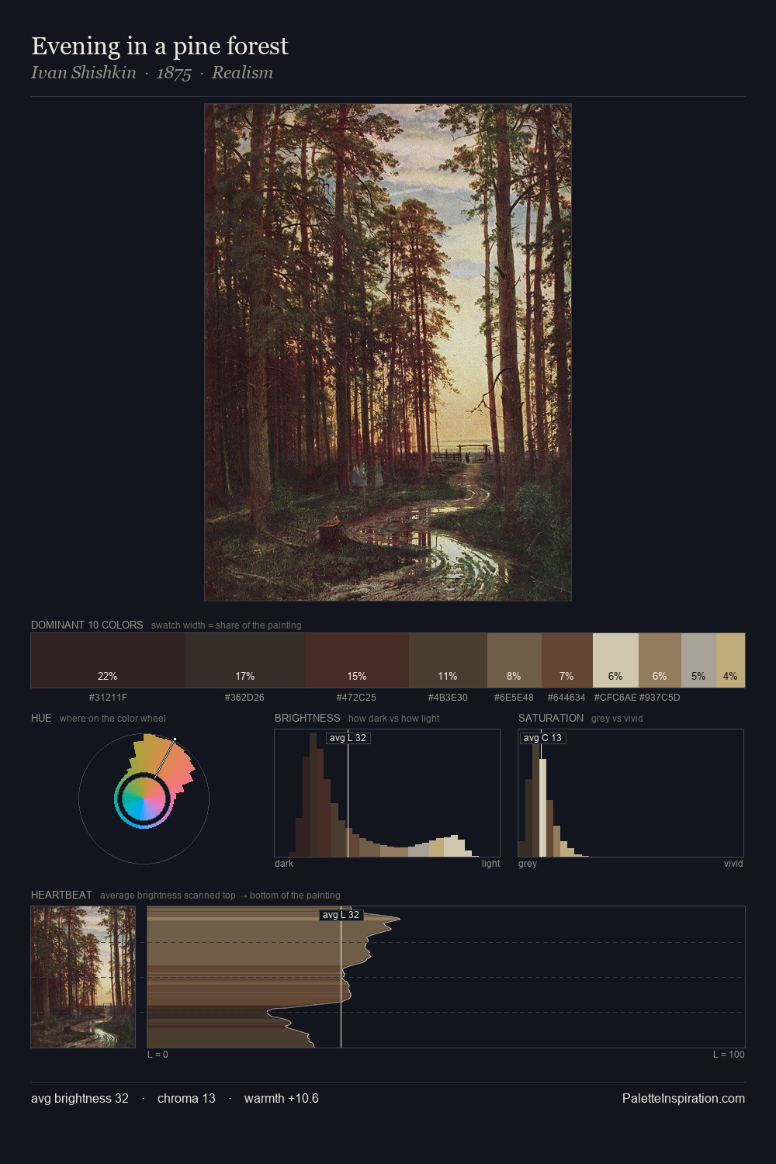Image resolution: width=776 pixels, height=1164 pixels.
Task: Click the 'light' axis label
Action: pyautogui.click(x=490, y=864)
